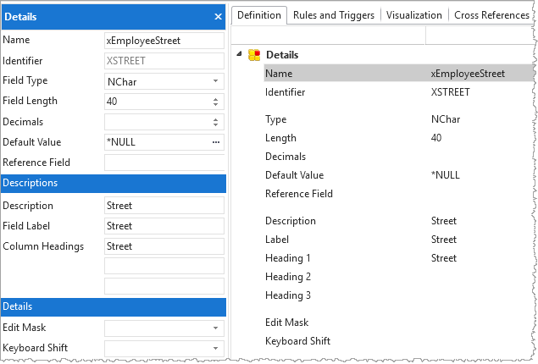Image resolution: width=538 pixels, height=364 pixels.
Task: Switch to the Rules and Triggers tab
Action: tap(335, 15)
